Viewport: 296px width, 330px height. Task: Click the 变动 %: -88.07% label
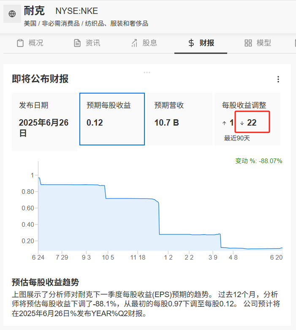259,161
